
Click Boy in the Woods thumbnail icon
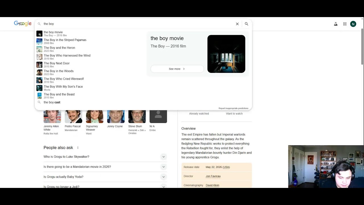pyautogui.click(x=39, y=72)
